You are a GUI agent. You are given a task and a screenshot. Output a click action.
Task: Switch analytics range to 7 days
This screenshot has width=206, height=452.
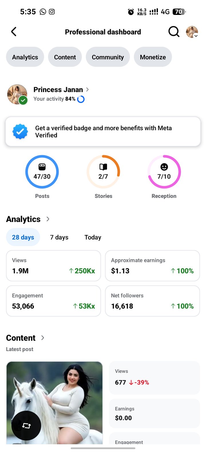pyautogui.click(x=59, y=237)
